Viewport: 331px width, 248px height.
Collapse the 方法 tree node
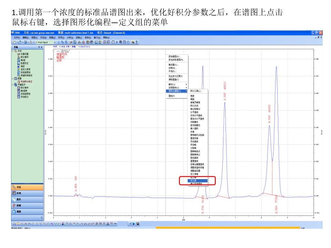(12, 51)
